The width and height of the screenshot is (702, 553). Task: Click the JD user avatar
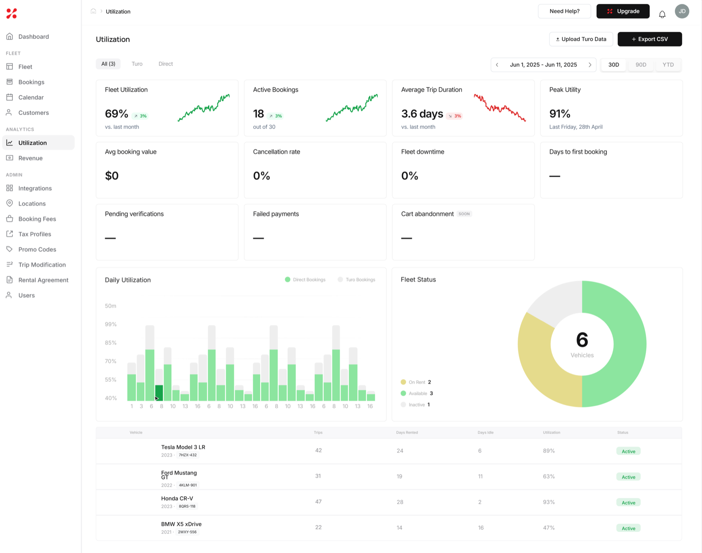(682, 11)
